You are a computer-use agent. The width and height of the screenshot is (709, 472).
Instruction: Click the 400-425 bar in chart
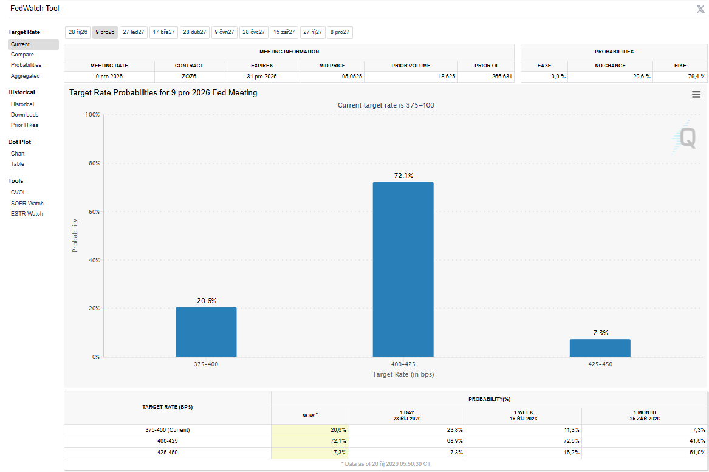(403, 270)
